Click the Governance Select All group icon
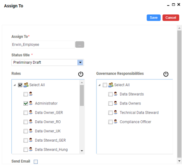The height and width of the screenshot is (165, 182). point(111,85)
